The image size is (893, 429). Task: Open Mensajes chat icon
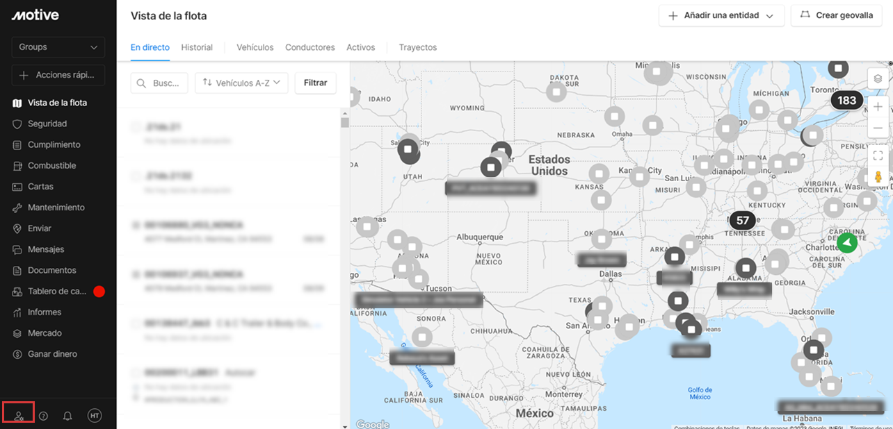click(17, 249)
